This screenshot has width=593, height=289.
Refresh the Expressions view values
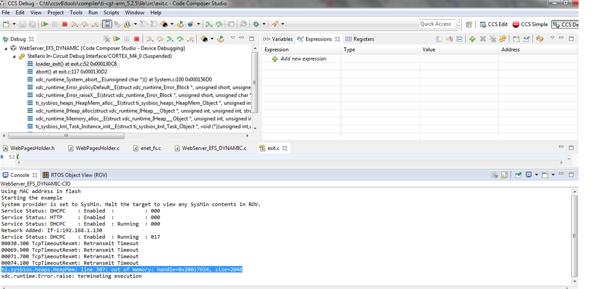point(540,39)
